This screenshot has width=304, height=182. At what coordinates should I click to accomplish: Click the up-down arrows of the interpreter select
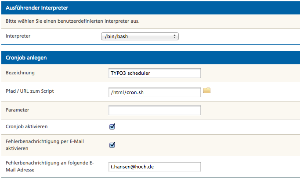pyautogui.click(x=175, y=37)
